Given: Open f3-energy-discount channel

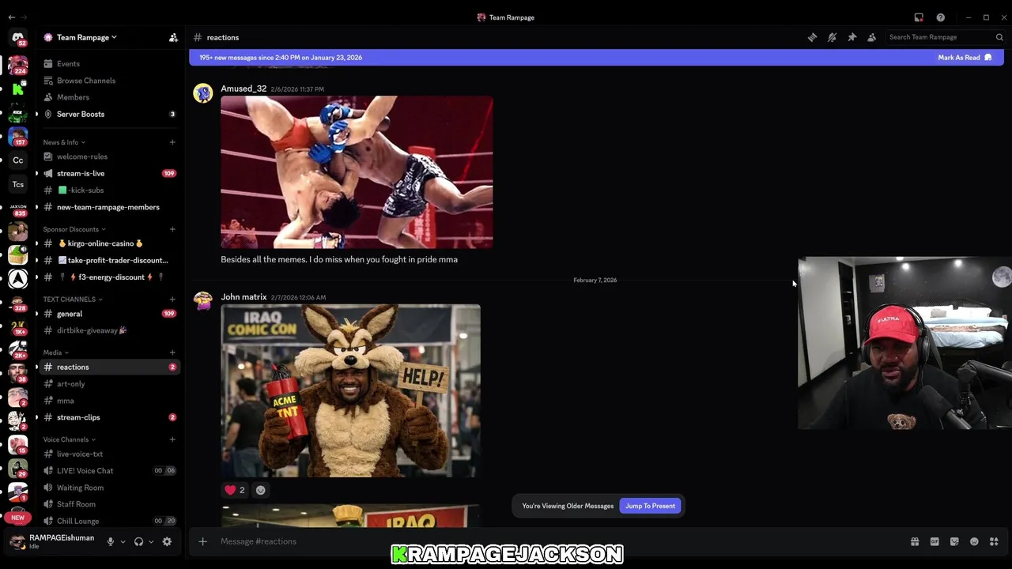Looking at the screenshot, I should [110, 277].
